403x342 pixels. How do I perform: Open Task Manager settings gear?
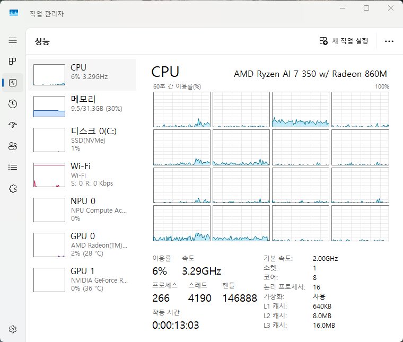point(13,329)
